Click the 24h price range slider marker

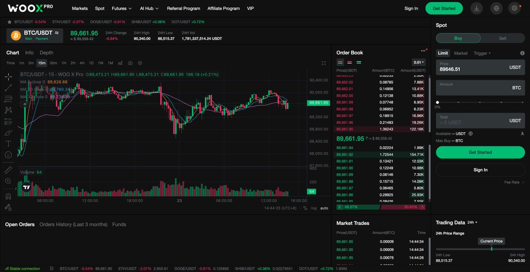coord(492,249)
